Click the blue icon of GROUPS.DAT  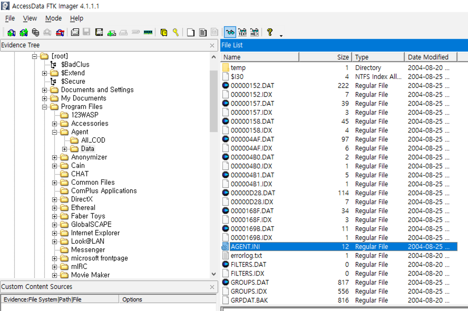coord(226,282)
